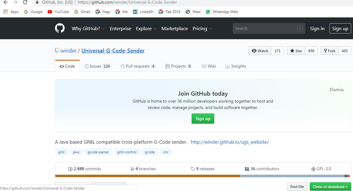Open the Wiki tab
Viewport: 353px width, 191px height.
(209, 66)
